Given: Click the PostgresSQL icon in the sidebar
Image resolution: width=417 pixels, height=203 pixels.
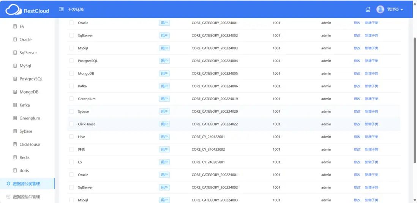Looking at the screenshot, I should pyautogui.click(x=15, y=79).
